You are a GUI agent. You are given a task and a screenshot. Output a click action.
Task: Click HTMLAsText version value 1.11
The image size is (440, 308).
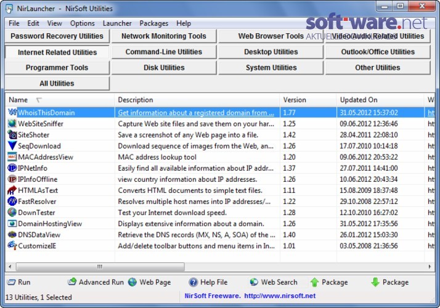[x=289, y=190]
